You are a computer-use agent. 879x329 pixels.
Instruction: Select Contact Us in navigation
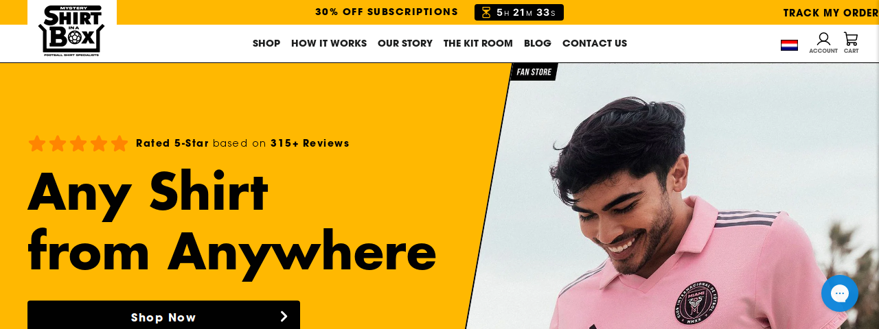595,43
